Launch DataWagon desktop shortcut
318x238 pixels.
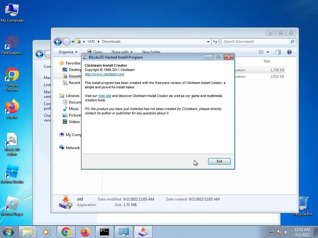(12, 45)
